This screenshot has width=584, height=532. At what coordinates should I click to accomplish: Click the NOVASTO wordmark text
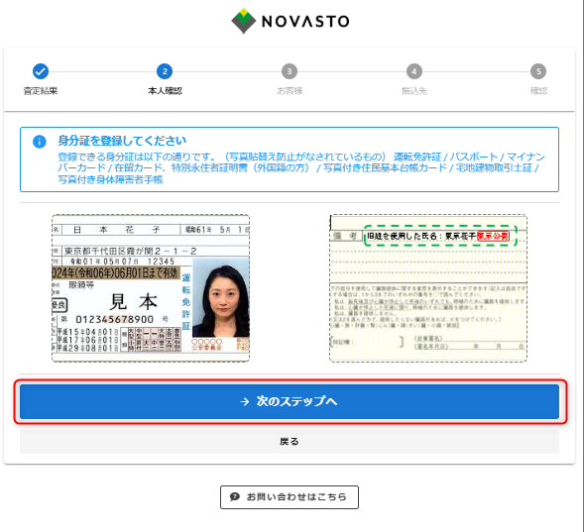pyautogui.click(x=305, y=21)
